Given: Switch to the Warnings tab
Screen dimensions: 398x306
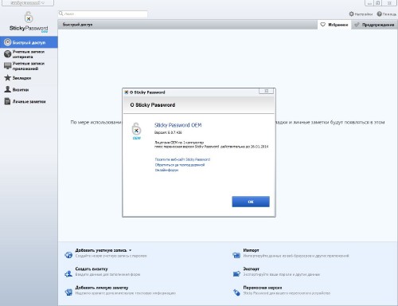Looking at the screenshot, I should [x=374, y=25].
